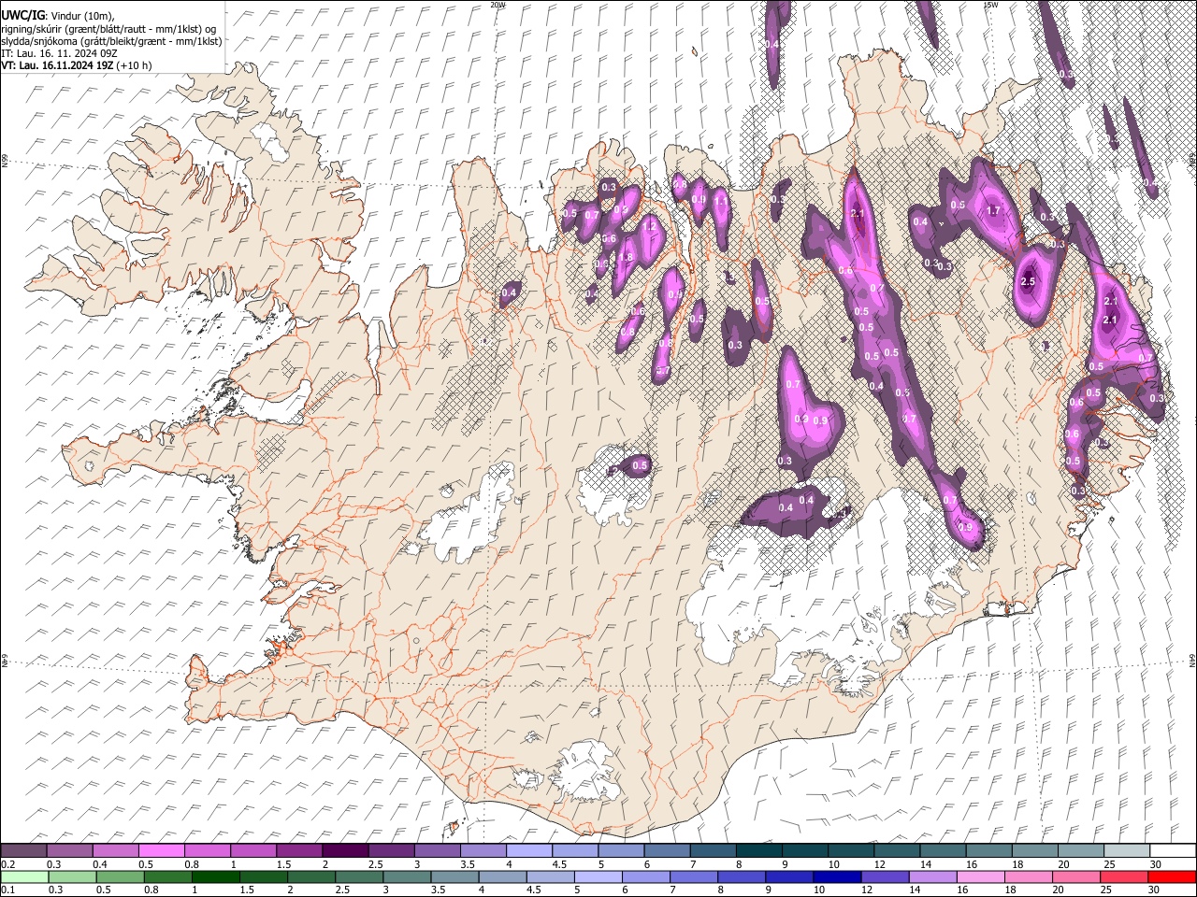Select the light purple rain swatch for 14–16

[931, 876]
